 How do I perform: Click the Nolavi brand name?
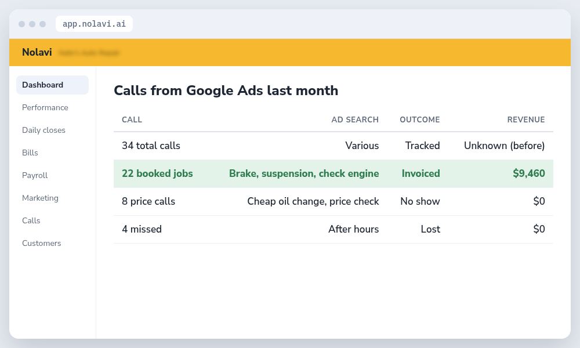[x=37, y=52]
